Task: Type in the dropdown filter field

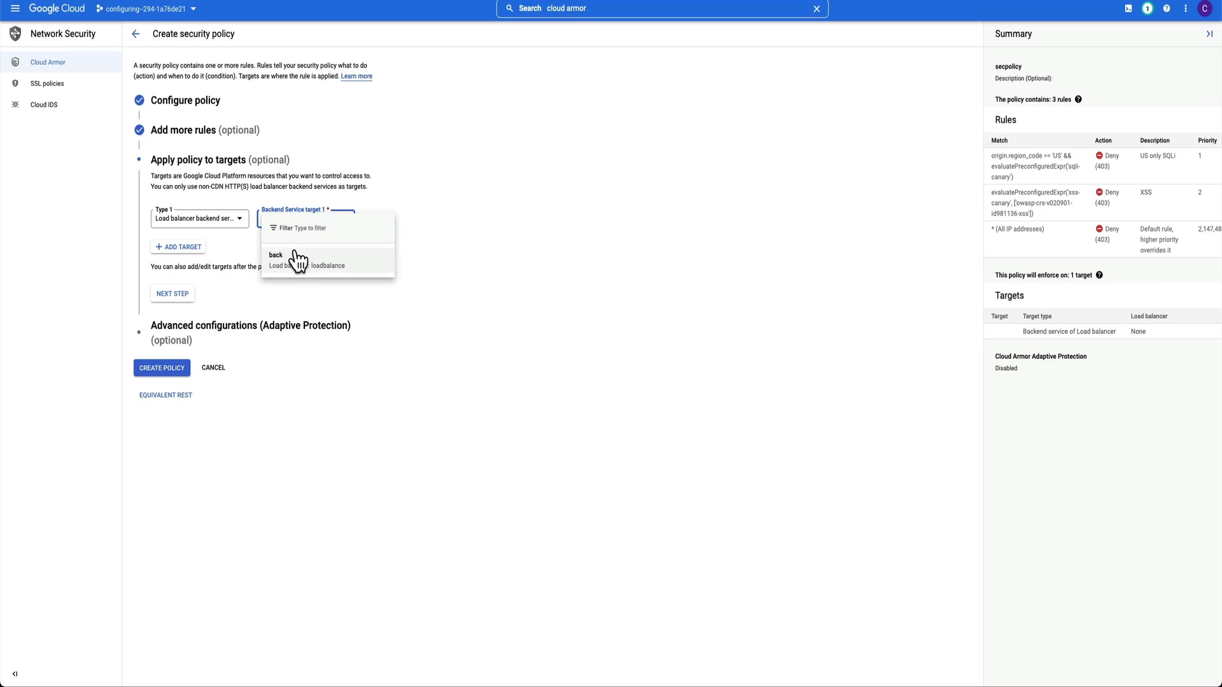Action: click(331, 228)
